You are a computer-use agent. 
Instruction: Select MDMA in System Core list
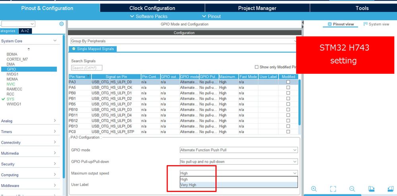12,79
